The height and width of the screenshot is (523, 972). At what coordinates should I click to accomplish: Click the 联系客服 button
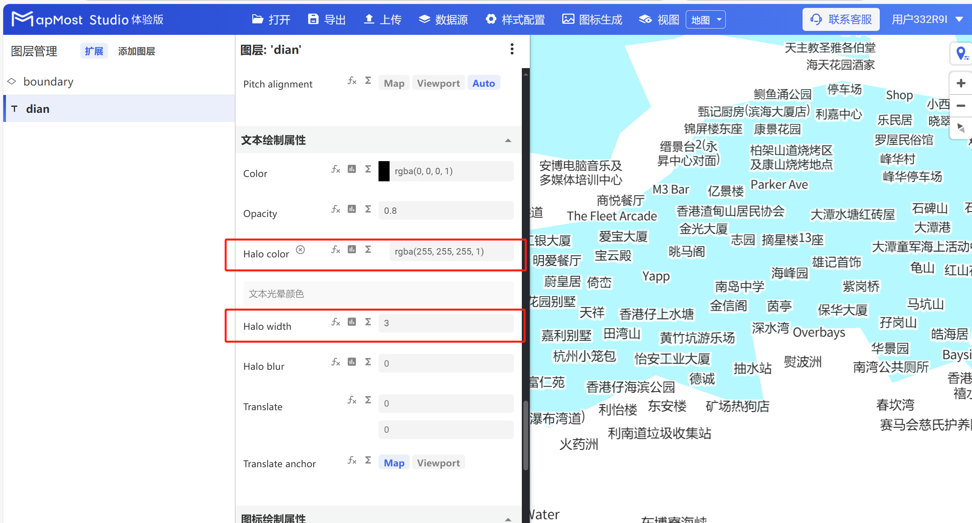click(x=840, y=19)
